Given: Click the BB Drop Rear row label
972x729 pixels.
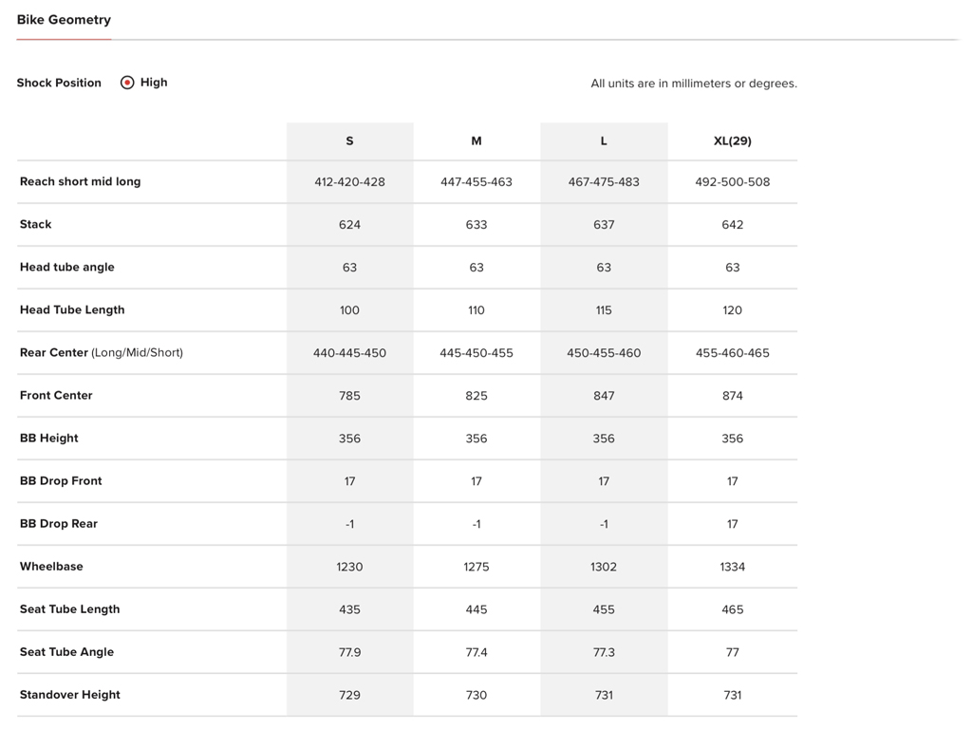Looking at the screenshot, I should tap(59, 523).
